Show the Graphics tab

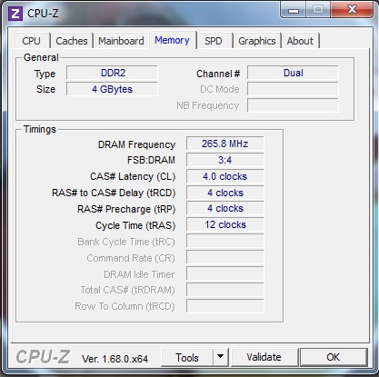coord(257,41)
